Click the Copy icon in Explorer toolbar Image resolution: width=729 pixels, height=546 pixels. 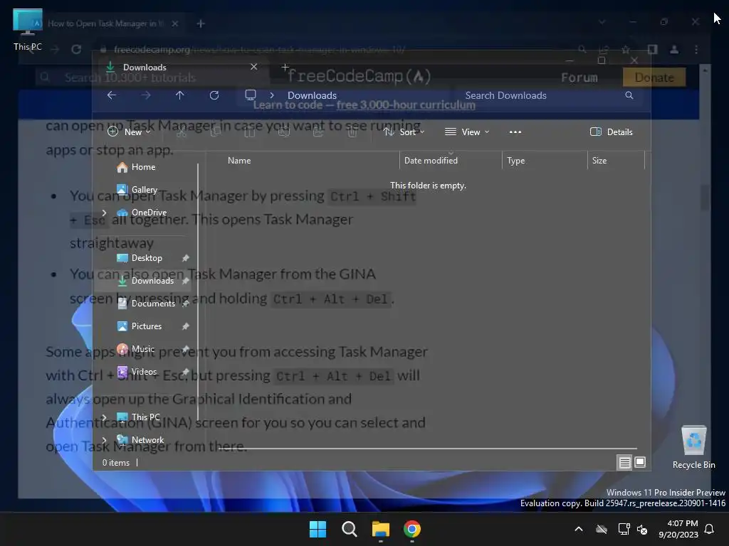pyautogui.click(x=215, y=132)
